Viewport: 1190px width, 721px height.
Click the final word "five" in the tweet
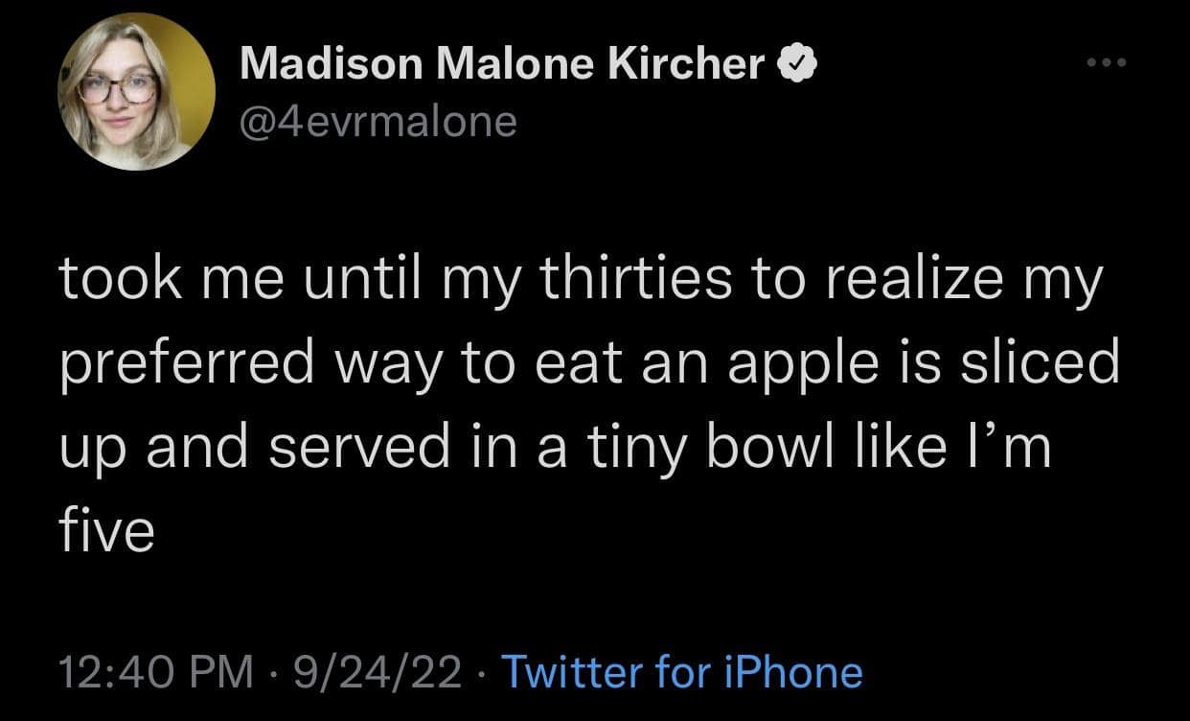pos(106,528)
